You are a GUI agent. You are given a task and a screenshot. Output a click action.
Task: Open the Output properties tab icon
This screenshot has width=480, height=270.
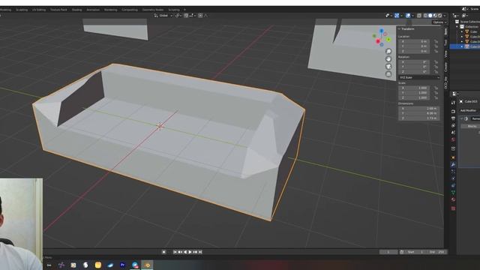(453, 118)
